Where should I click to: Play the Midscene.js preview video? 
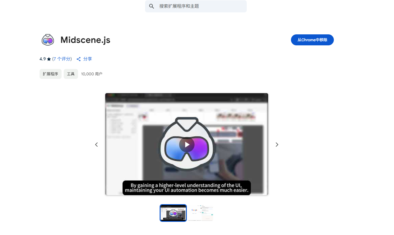tap(187, 145)
